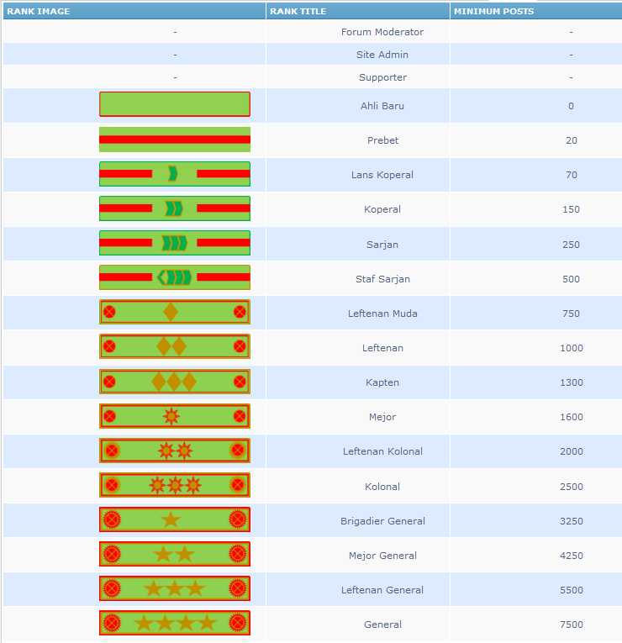The image size is (622, 643).
Task: Click the Kapten triple-diamond badge
Action: coord(175,382)
